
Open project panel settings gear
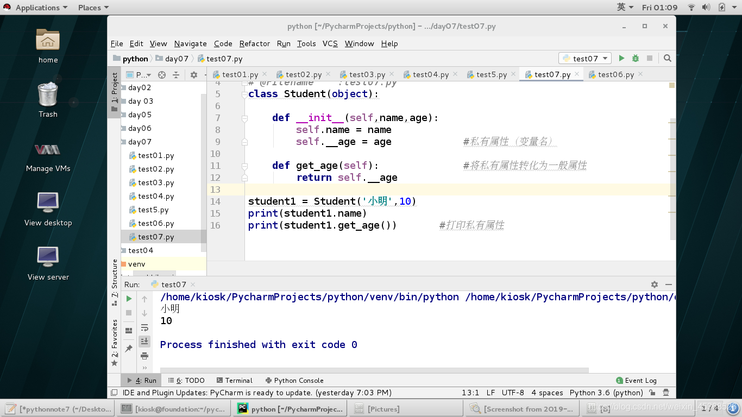coord(194,75)
